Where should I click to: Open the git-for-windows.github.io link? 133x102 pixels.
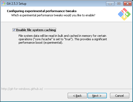tap(22, 89)
